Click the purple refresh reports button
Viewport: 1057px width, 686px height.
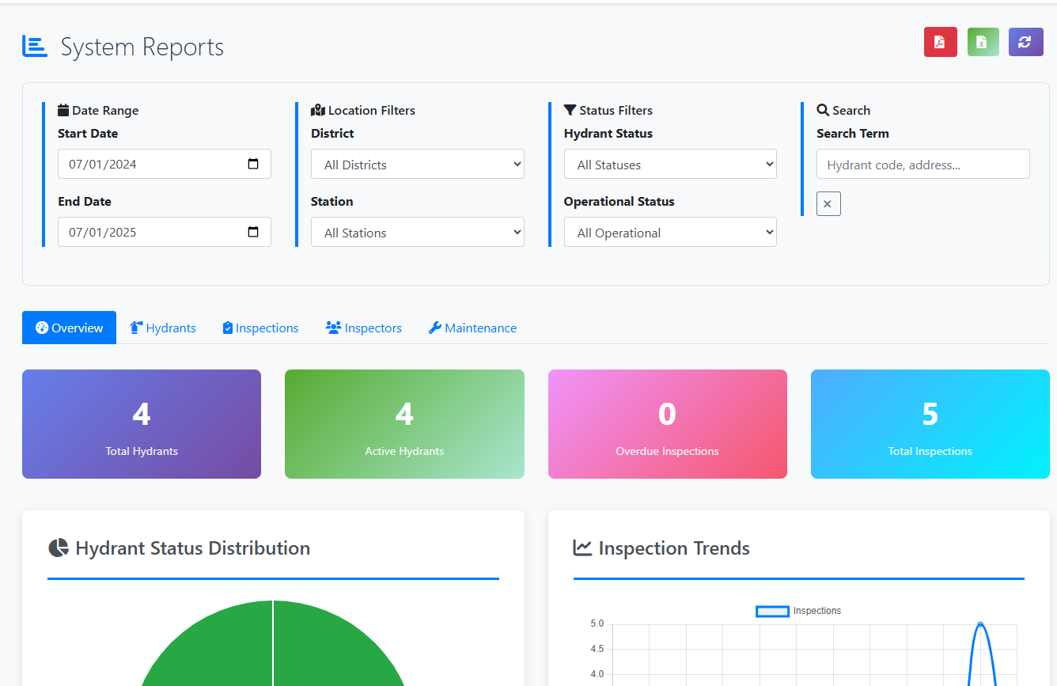(x=1025, y=42)
